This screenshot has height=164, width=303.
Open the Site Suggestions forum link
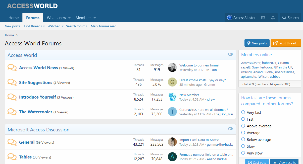(x=36, y=83)
